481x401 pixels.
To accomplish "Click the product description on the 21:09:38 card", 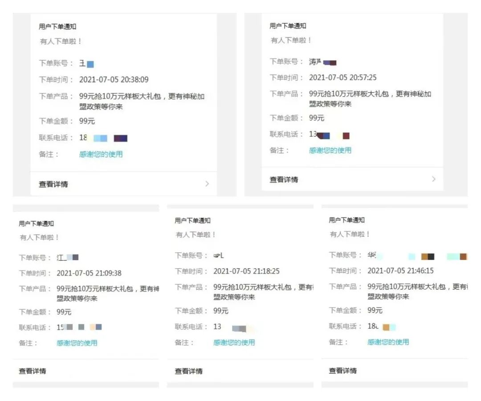I will 108,294.
